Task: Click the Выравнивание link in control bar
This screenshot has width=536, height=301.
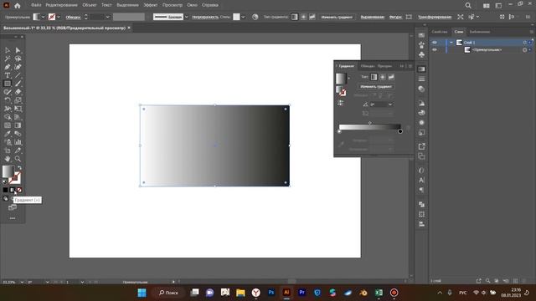Action: (x=372, y=17)
